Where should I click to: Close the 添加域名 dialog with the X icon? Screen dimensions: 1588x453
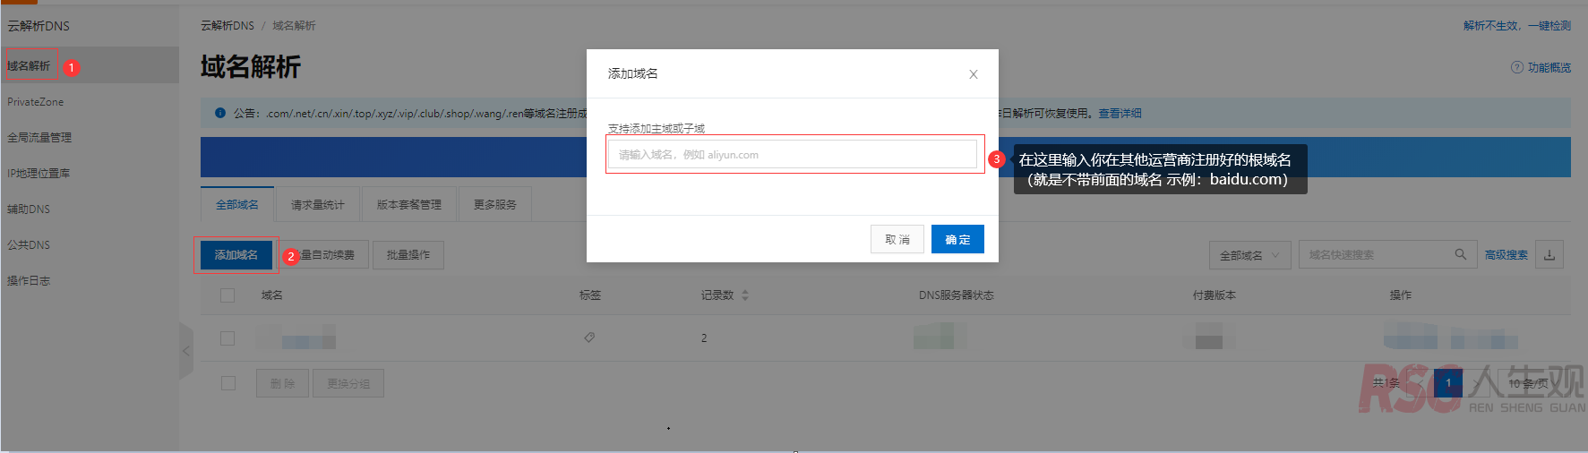[973, 74]
